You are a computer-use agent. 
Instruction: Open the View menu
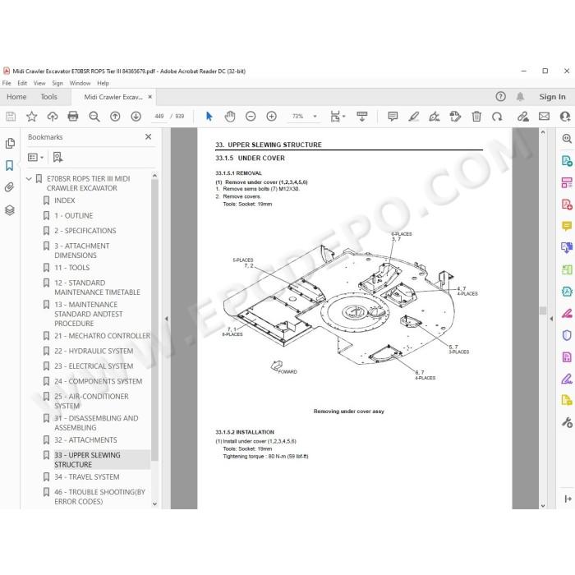pos(39,83)
